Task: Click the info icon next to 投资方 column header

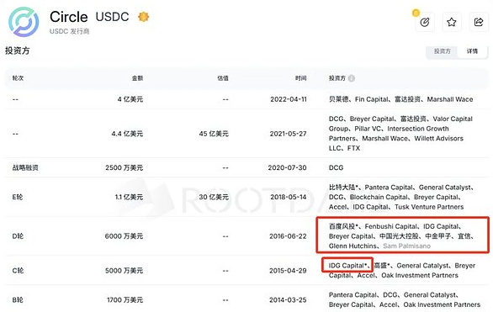Action: (x=352, y=78)
